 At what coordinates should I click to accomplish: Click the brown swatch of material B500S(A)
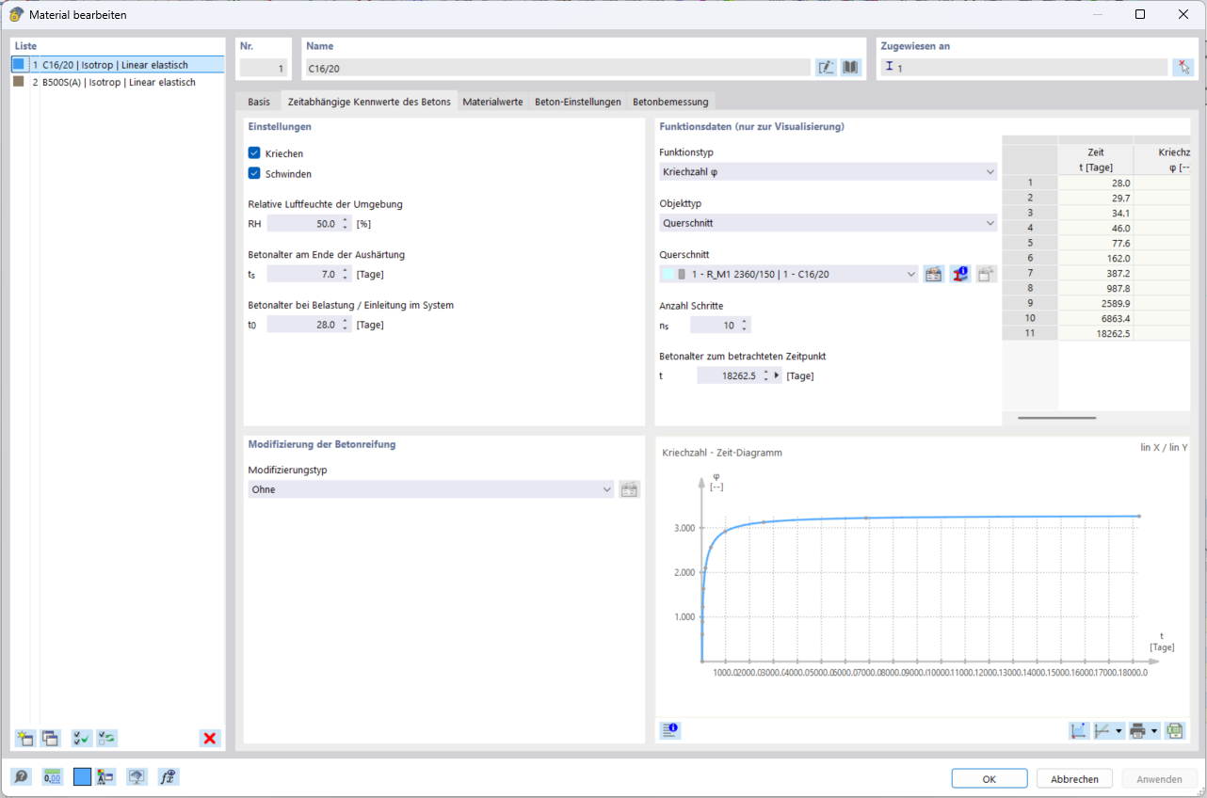(19, 82)
